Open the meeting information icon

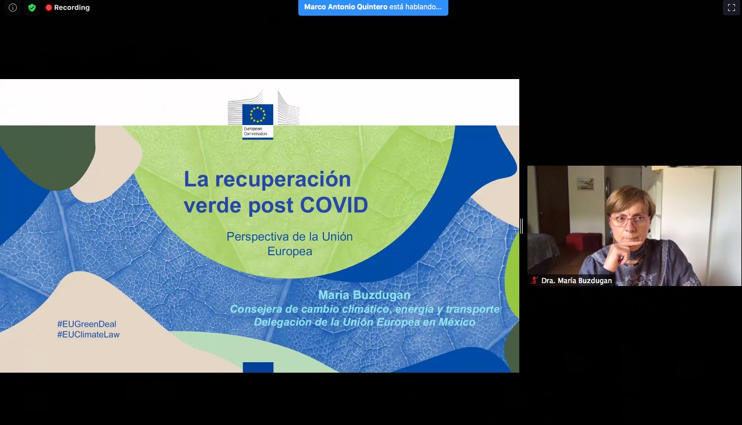pos(13,8)
